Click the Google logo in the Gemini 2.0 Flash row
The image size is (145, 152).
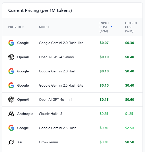(11, 71)
